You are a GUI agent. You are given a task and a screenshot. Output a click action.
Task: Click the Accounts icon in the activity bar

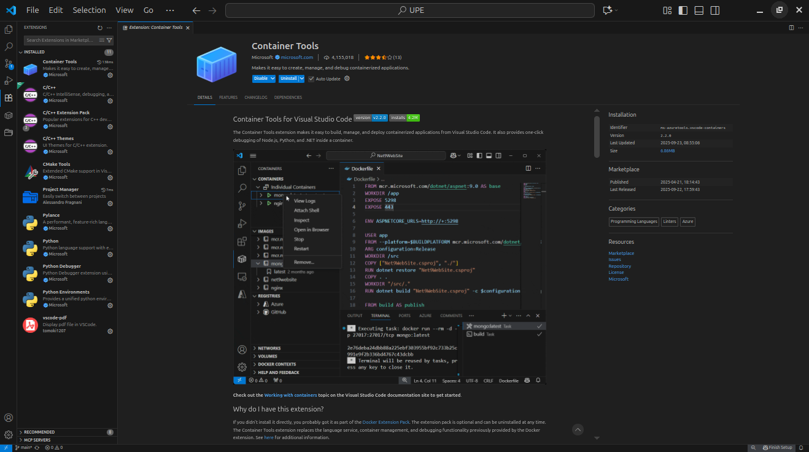tap(8, 417)
